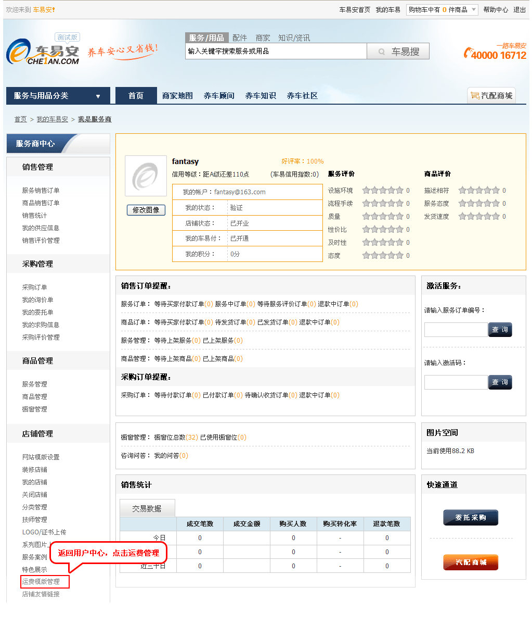Open 我的求购信息 in the sidebar
Image resolution: width=532 pixels, height=625 pixels.
(x=41, y=325)
